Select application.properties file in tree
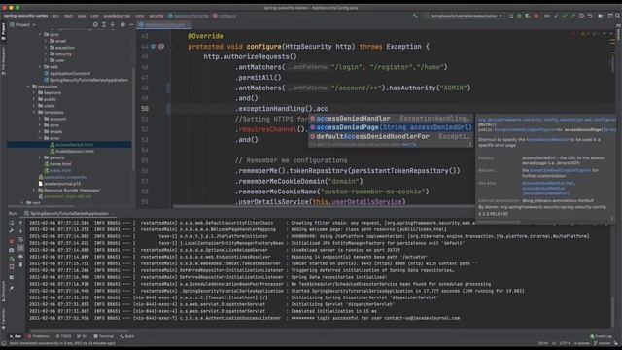Viewport: 622px width, 350px height. [65, 177]
